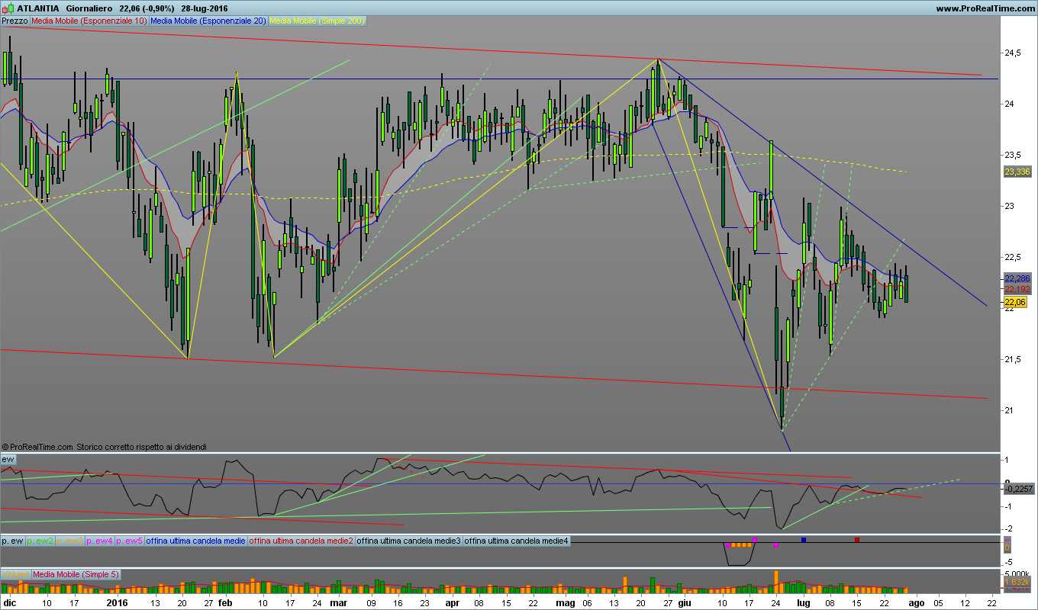This screenshot has height=610, width=1038.
Task: Open offina ultima candela medie2 label
Action: coord(301,541)
